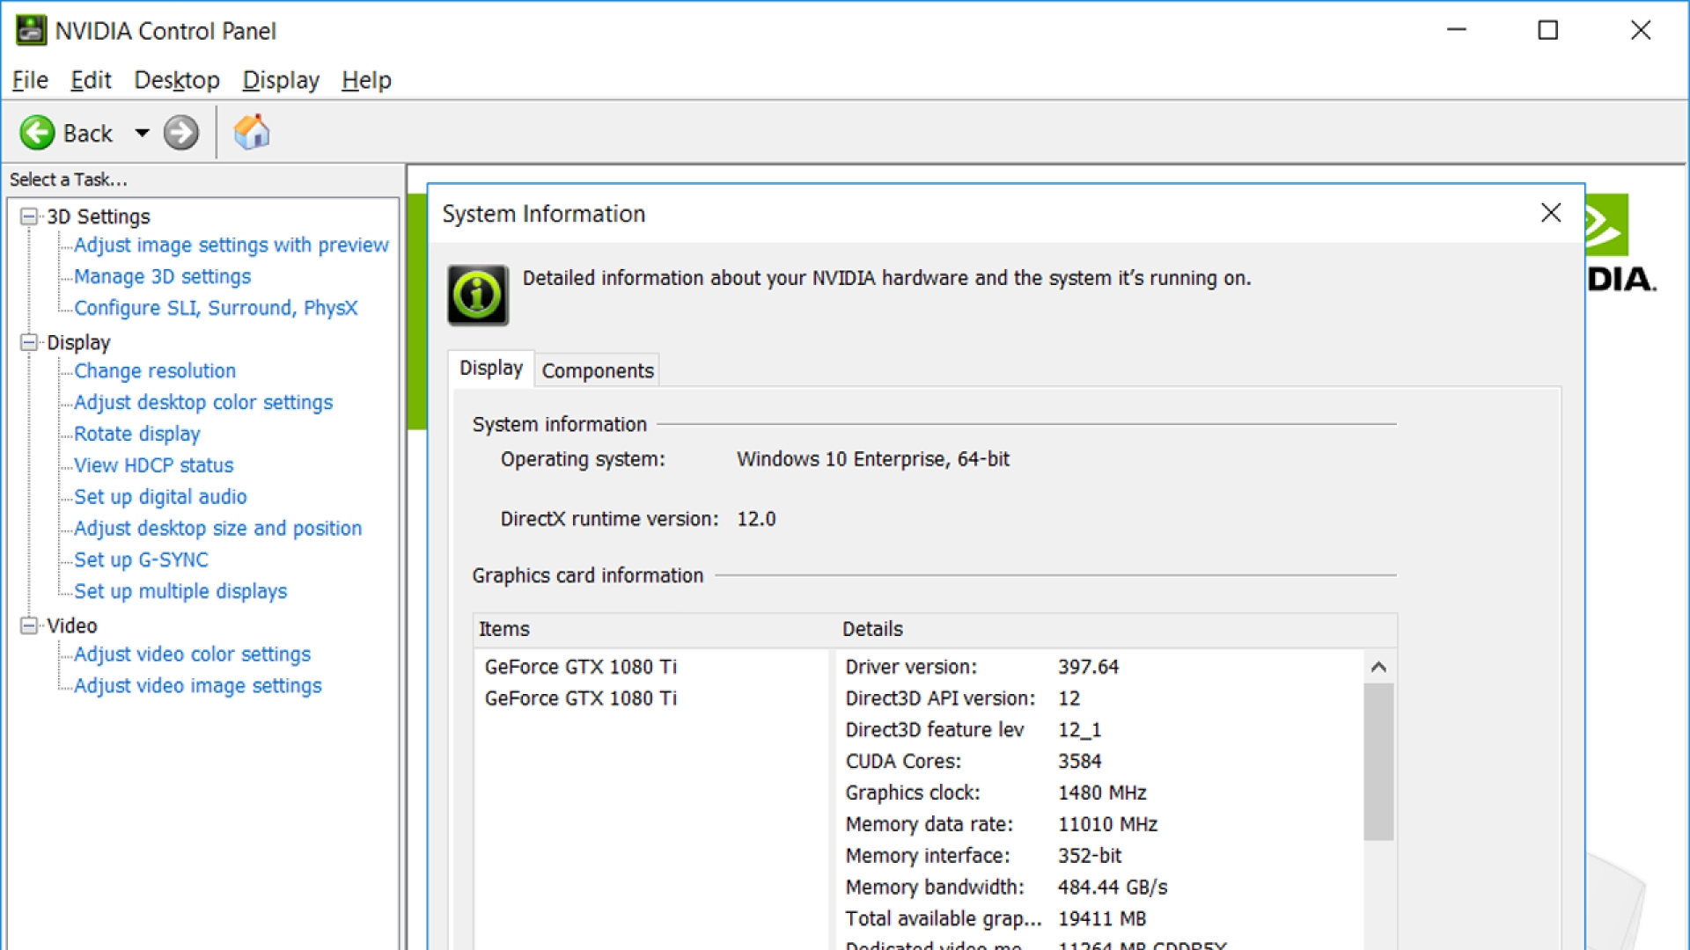Open Adjust image settings with preview
The image size is (1690, 950).
click(231, 245)
